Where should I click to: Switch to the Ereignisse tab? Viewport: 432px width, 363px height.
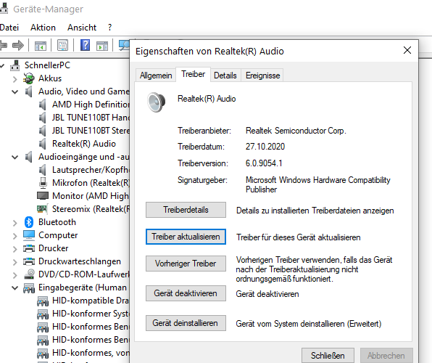tap(262, 76)
